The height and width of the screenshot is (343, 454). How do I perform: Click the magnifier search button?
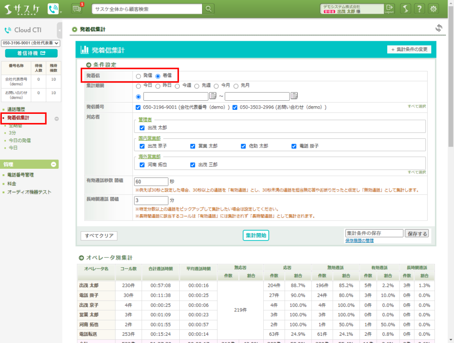pyautogui.click(x=208, y=9)
